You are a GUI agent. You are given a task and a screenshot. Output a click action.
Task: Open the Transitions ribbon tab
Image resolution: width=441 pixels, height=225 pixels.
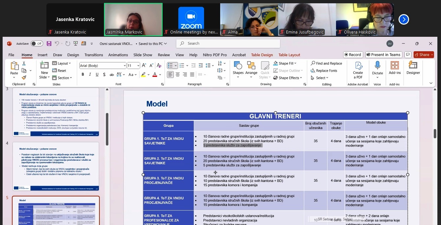(94, 55)
